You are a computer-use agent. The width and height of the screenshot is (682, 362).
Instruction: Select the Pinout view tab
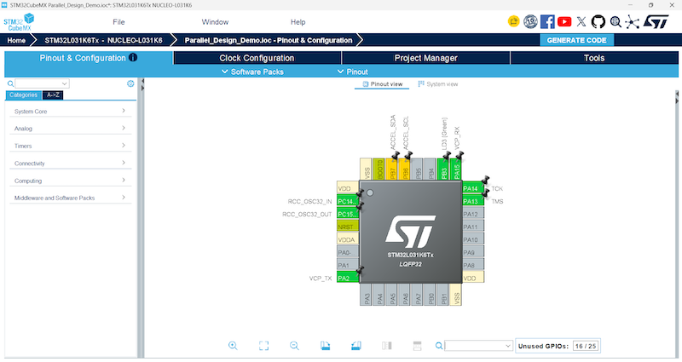[382, 84]
